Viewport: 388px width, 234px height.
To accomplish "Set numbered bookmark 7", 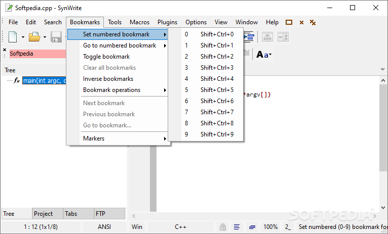I will coord(206,112).
